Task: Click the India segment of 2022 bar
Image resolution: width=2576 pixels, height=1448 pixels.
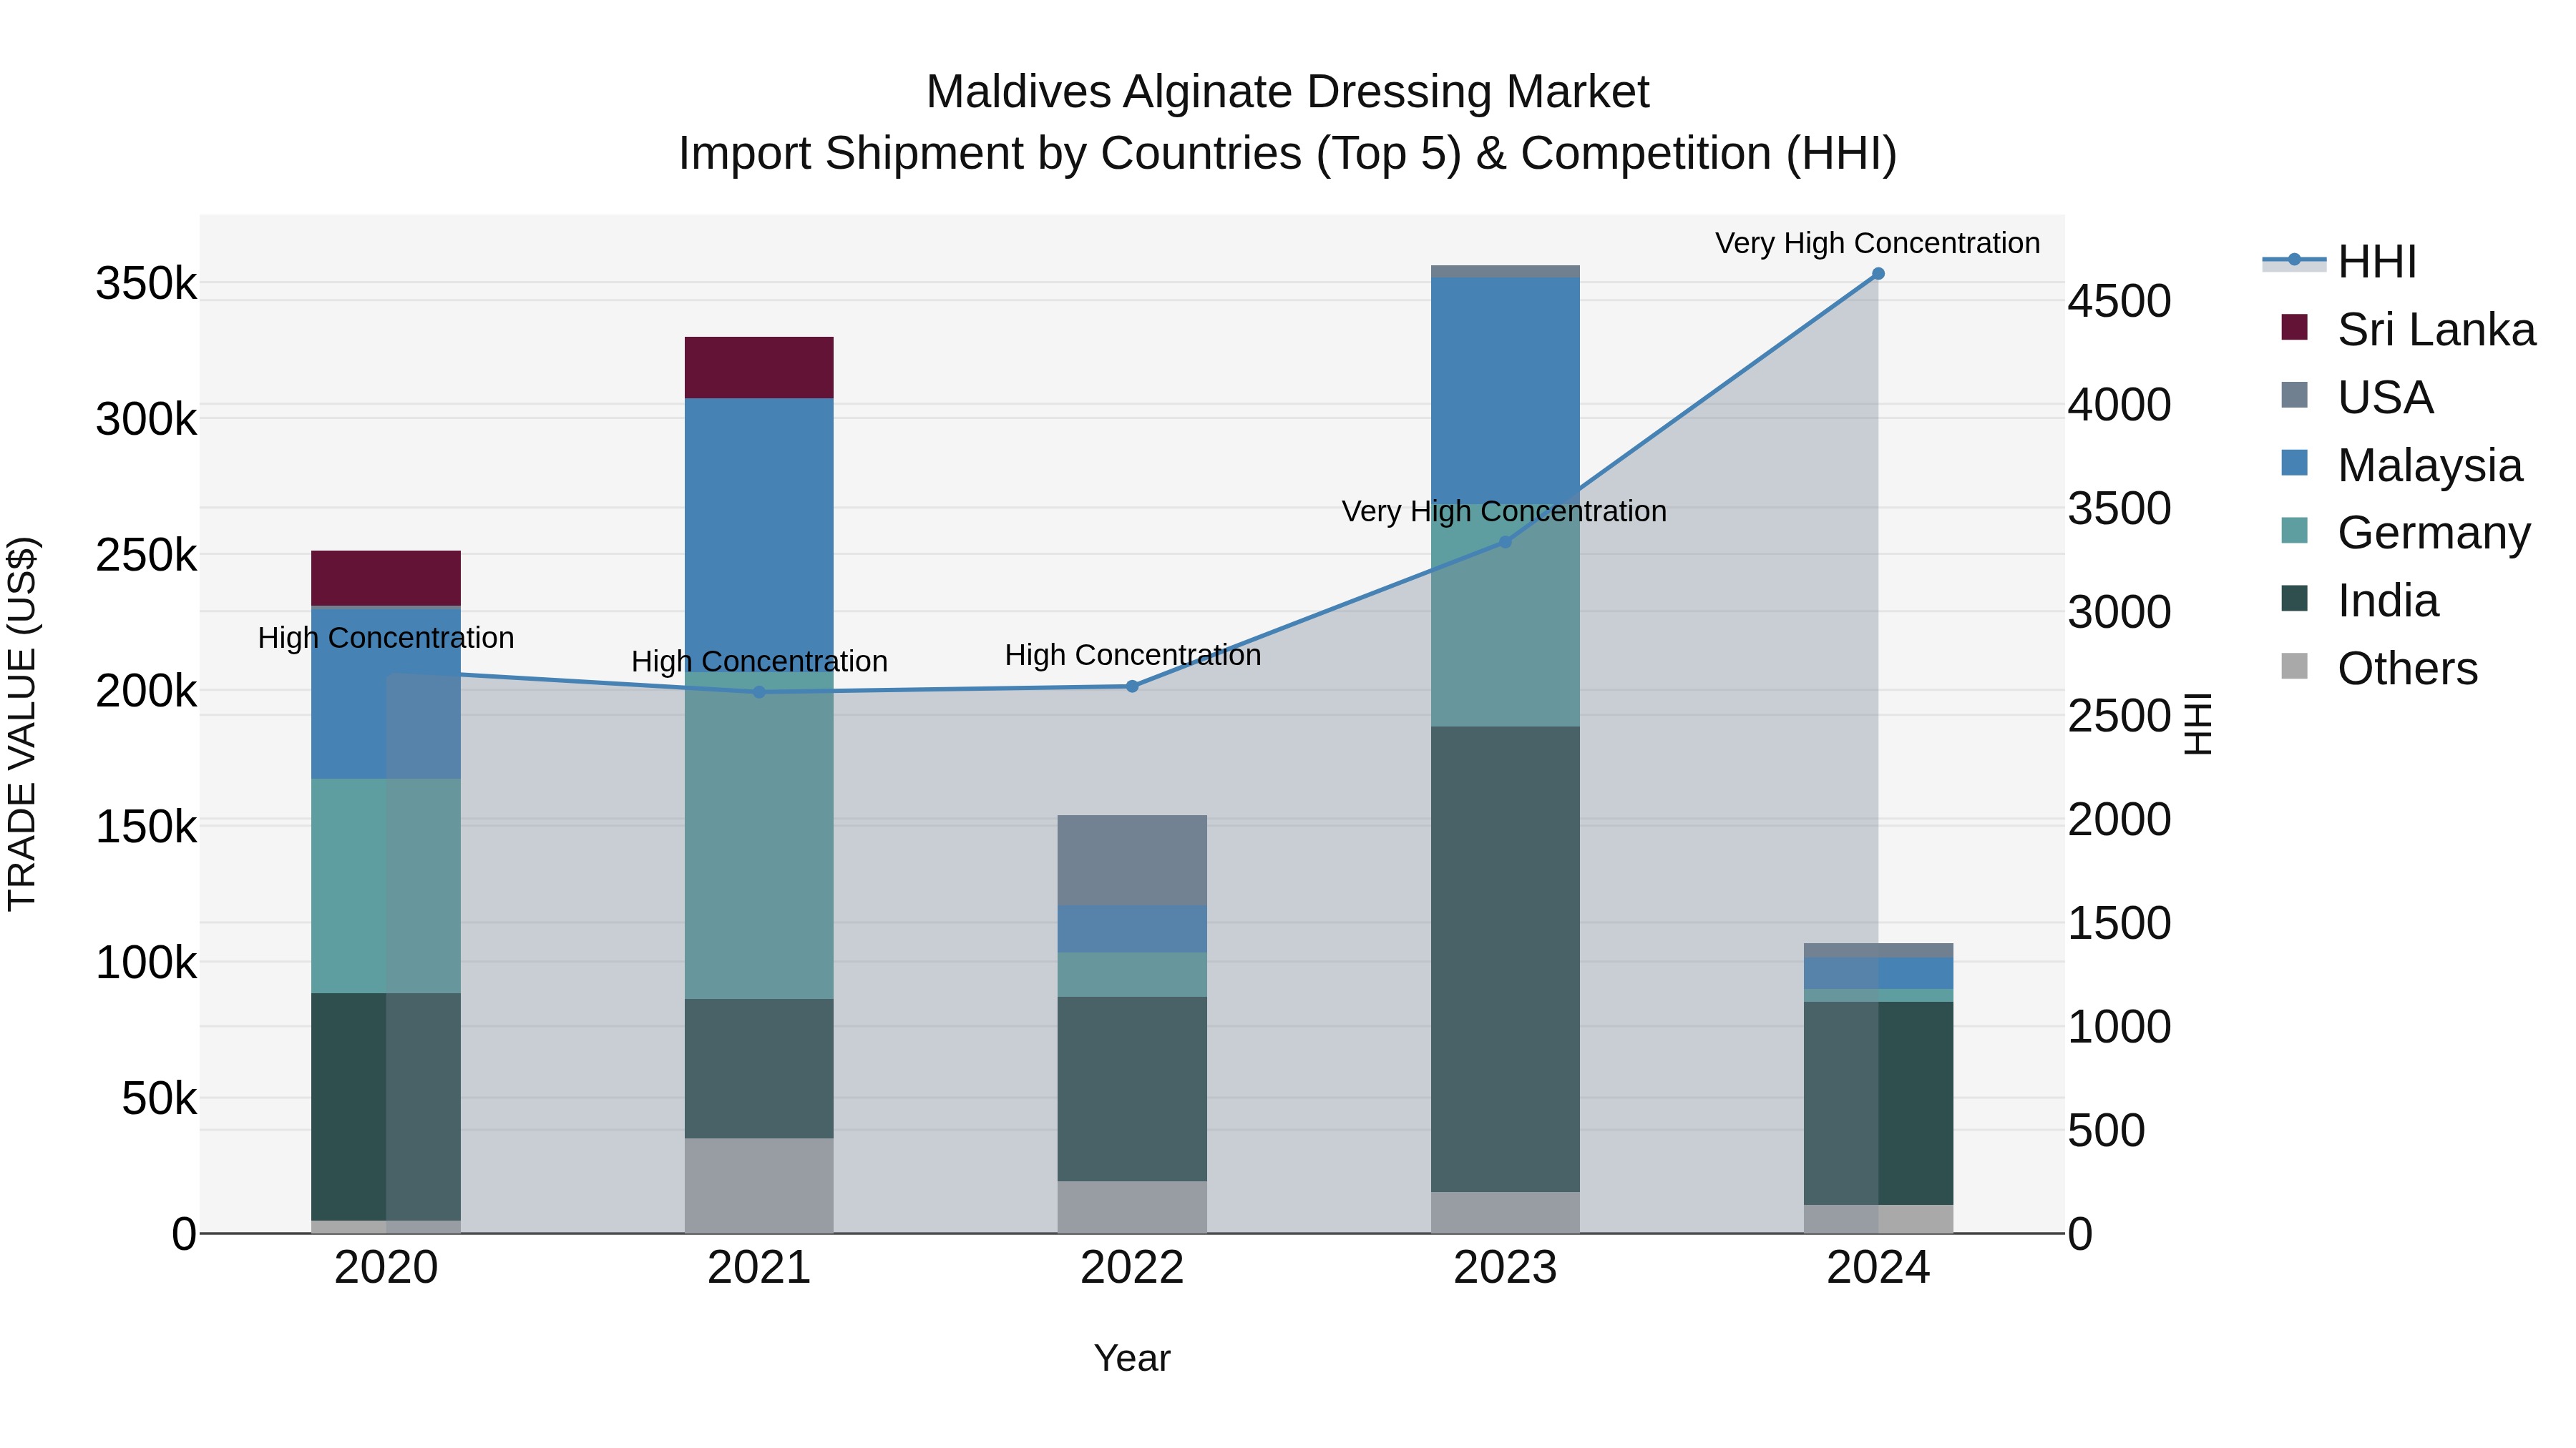Action: (1132, 1089)
